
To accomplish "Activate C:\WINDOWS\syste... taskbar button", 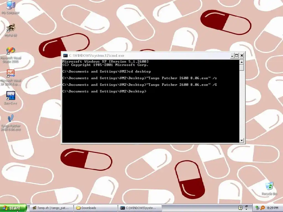I will click(140, 208).
